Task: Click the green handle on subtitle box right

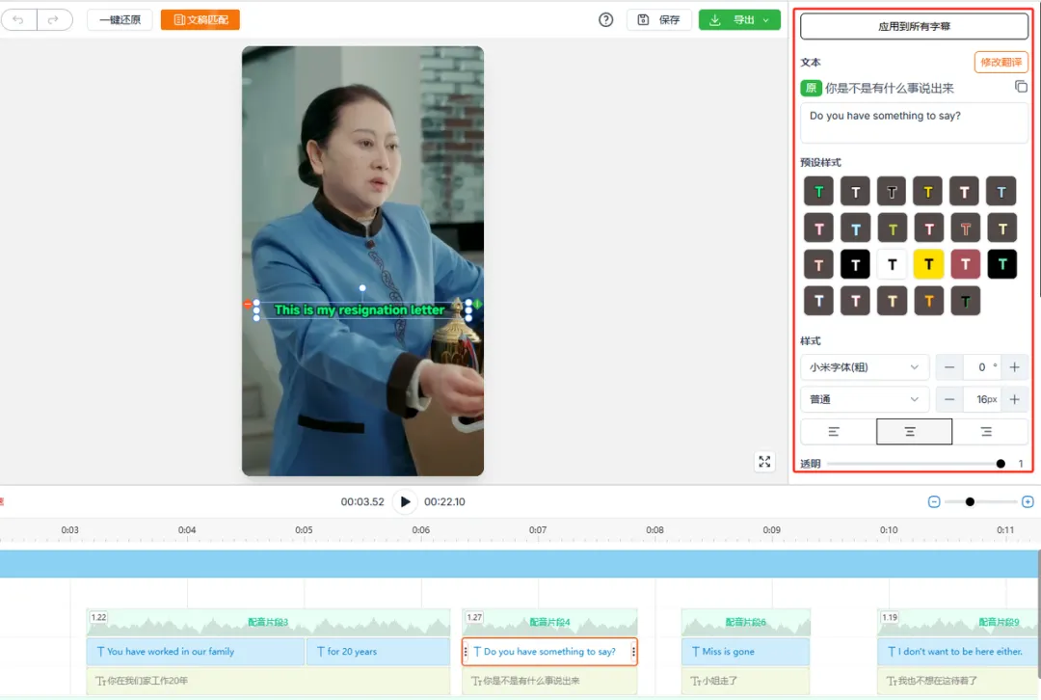Action: (x=477, y=304)
